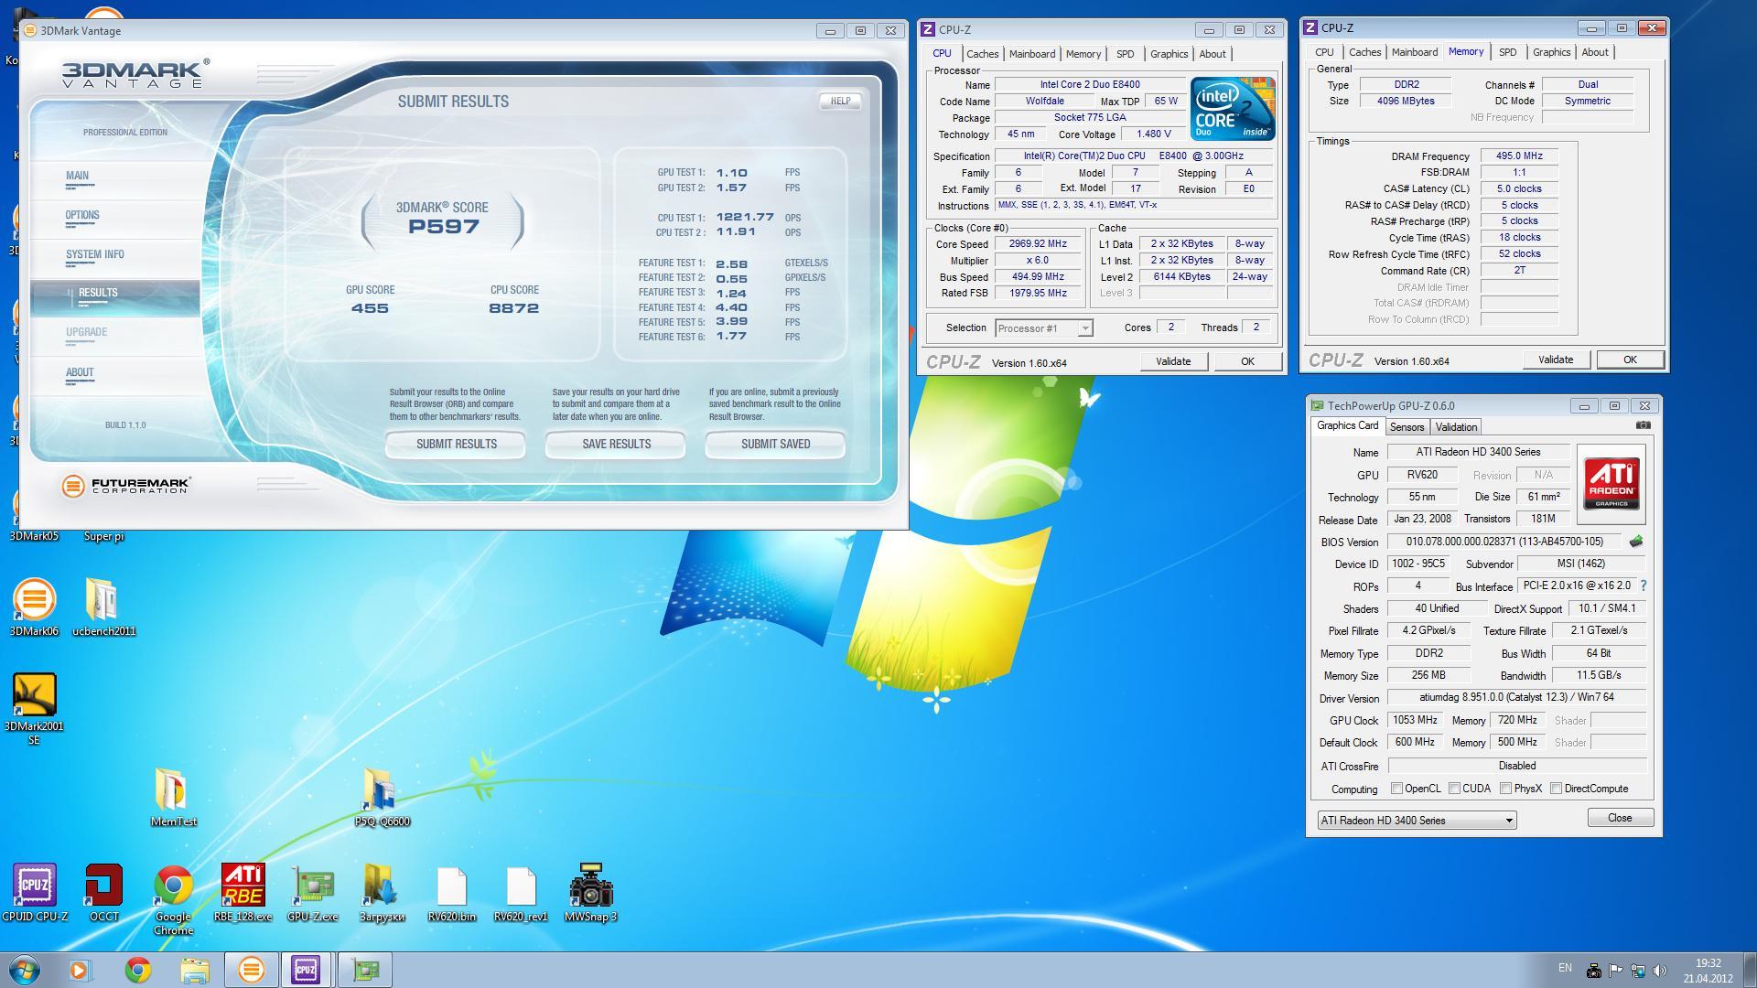Open the MemTest folder

coord(173,797)
